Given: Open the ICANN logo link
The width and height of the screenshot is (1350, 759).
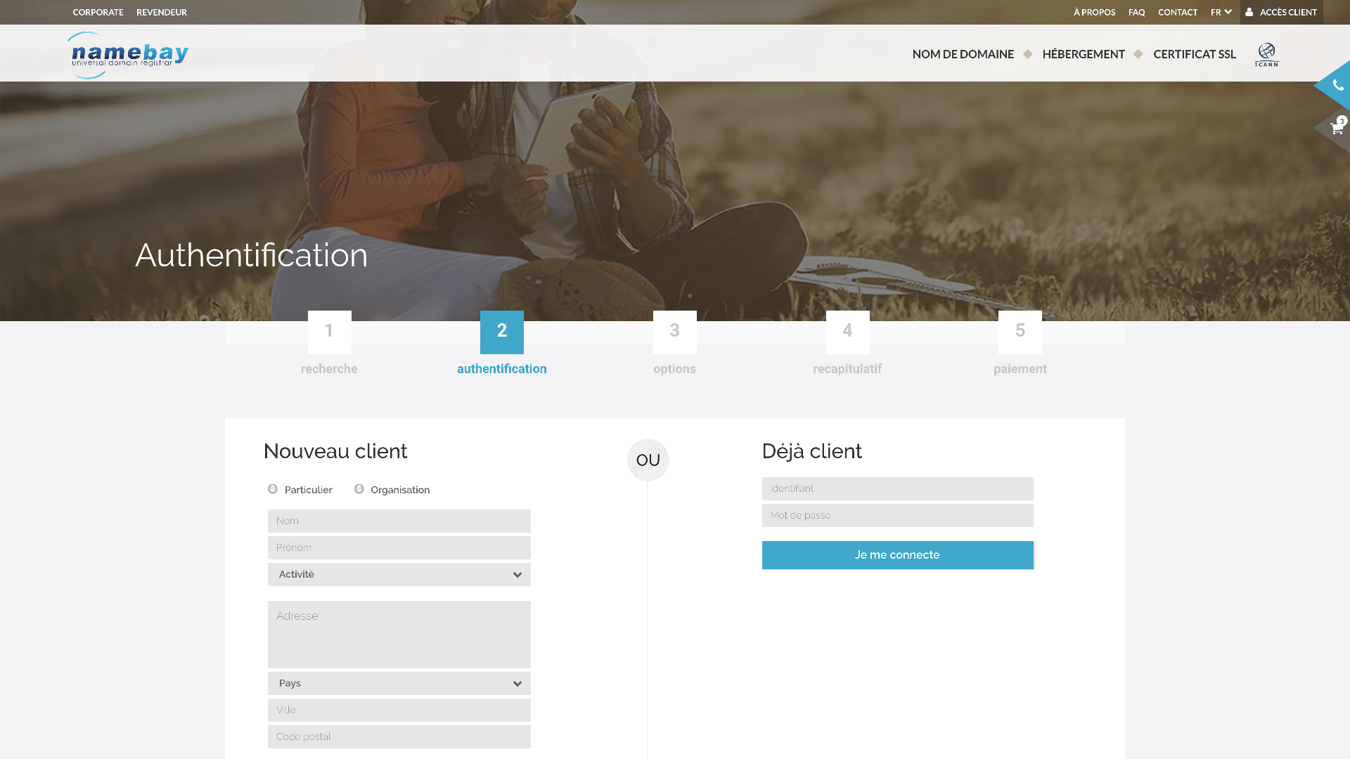Looking at the screenshot, I should click(x=1266, y=54).
